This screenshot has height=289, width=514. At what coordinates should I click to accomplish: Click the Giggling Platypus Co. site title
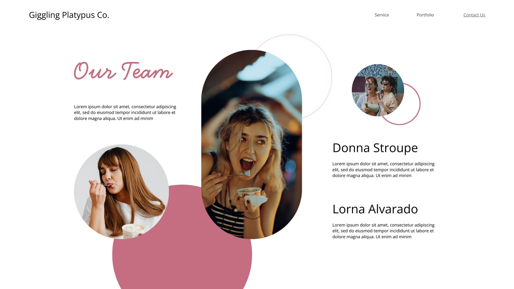click(x=69, y=15)
